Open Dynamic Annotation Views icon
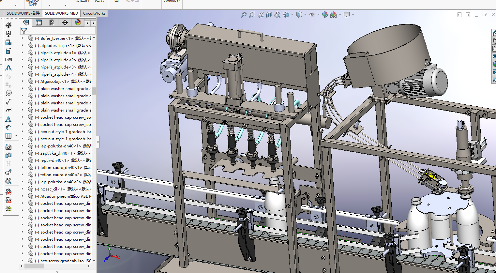Viewport: 496px width, 273px height. 277,15
